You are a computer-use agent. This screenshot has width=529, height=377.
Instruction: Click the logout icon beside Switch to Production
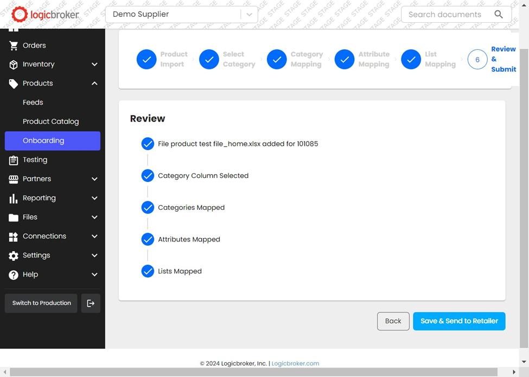[91, 303]
